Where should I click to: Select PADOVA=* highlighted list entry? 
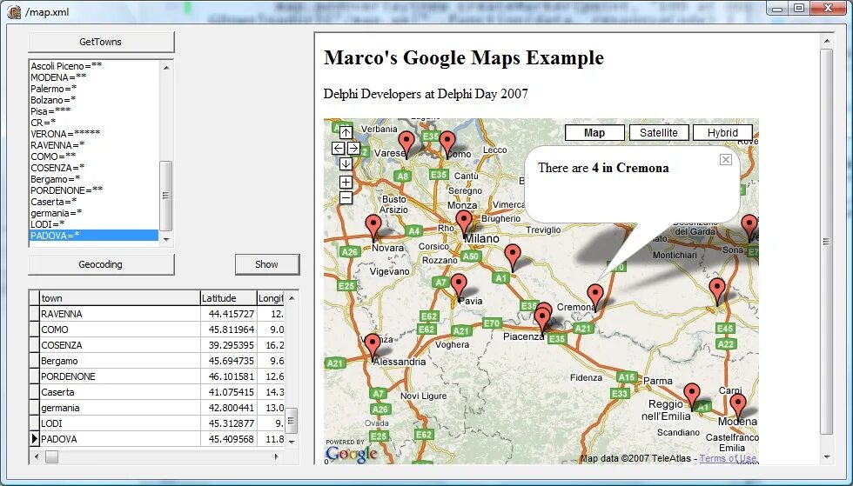coord(94,236)
